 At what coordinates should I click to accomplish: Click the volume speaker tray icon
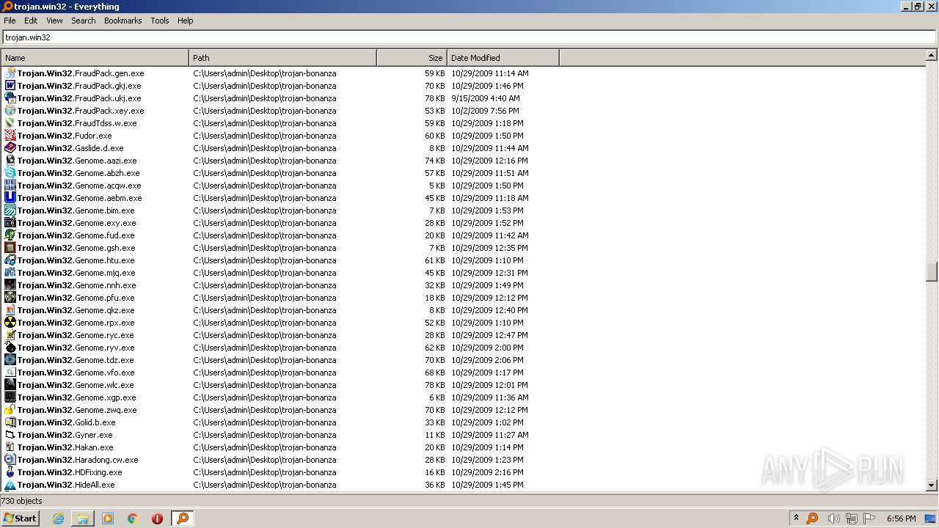pyautogui.click(x=833, y=518)
